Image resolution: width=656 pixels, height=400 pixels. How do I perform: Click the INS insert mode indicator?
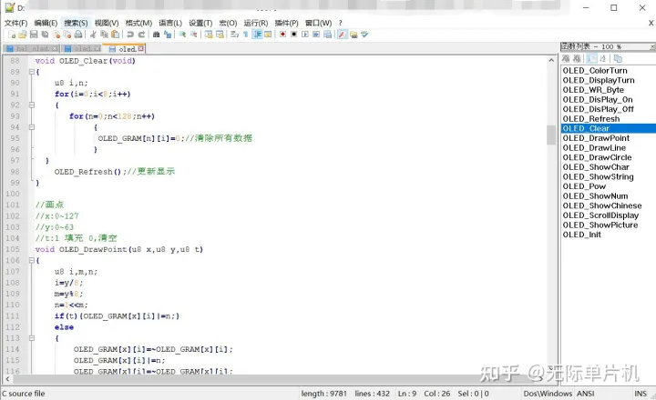coord(641,394)
